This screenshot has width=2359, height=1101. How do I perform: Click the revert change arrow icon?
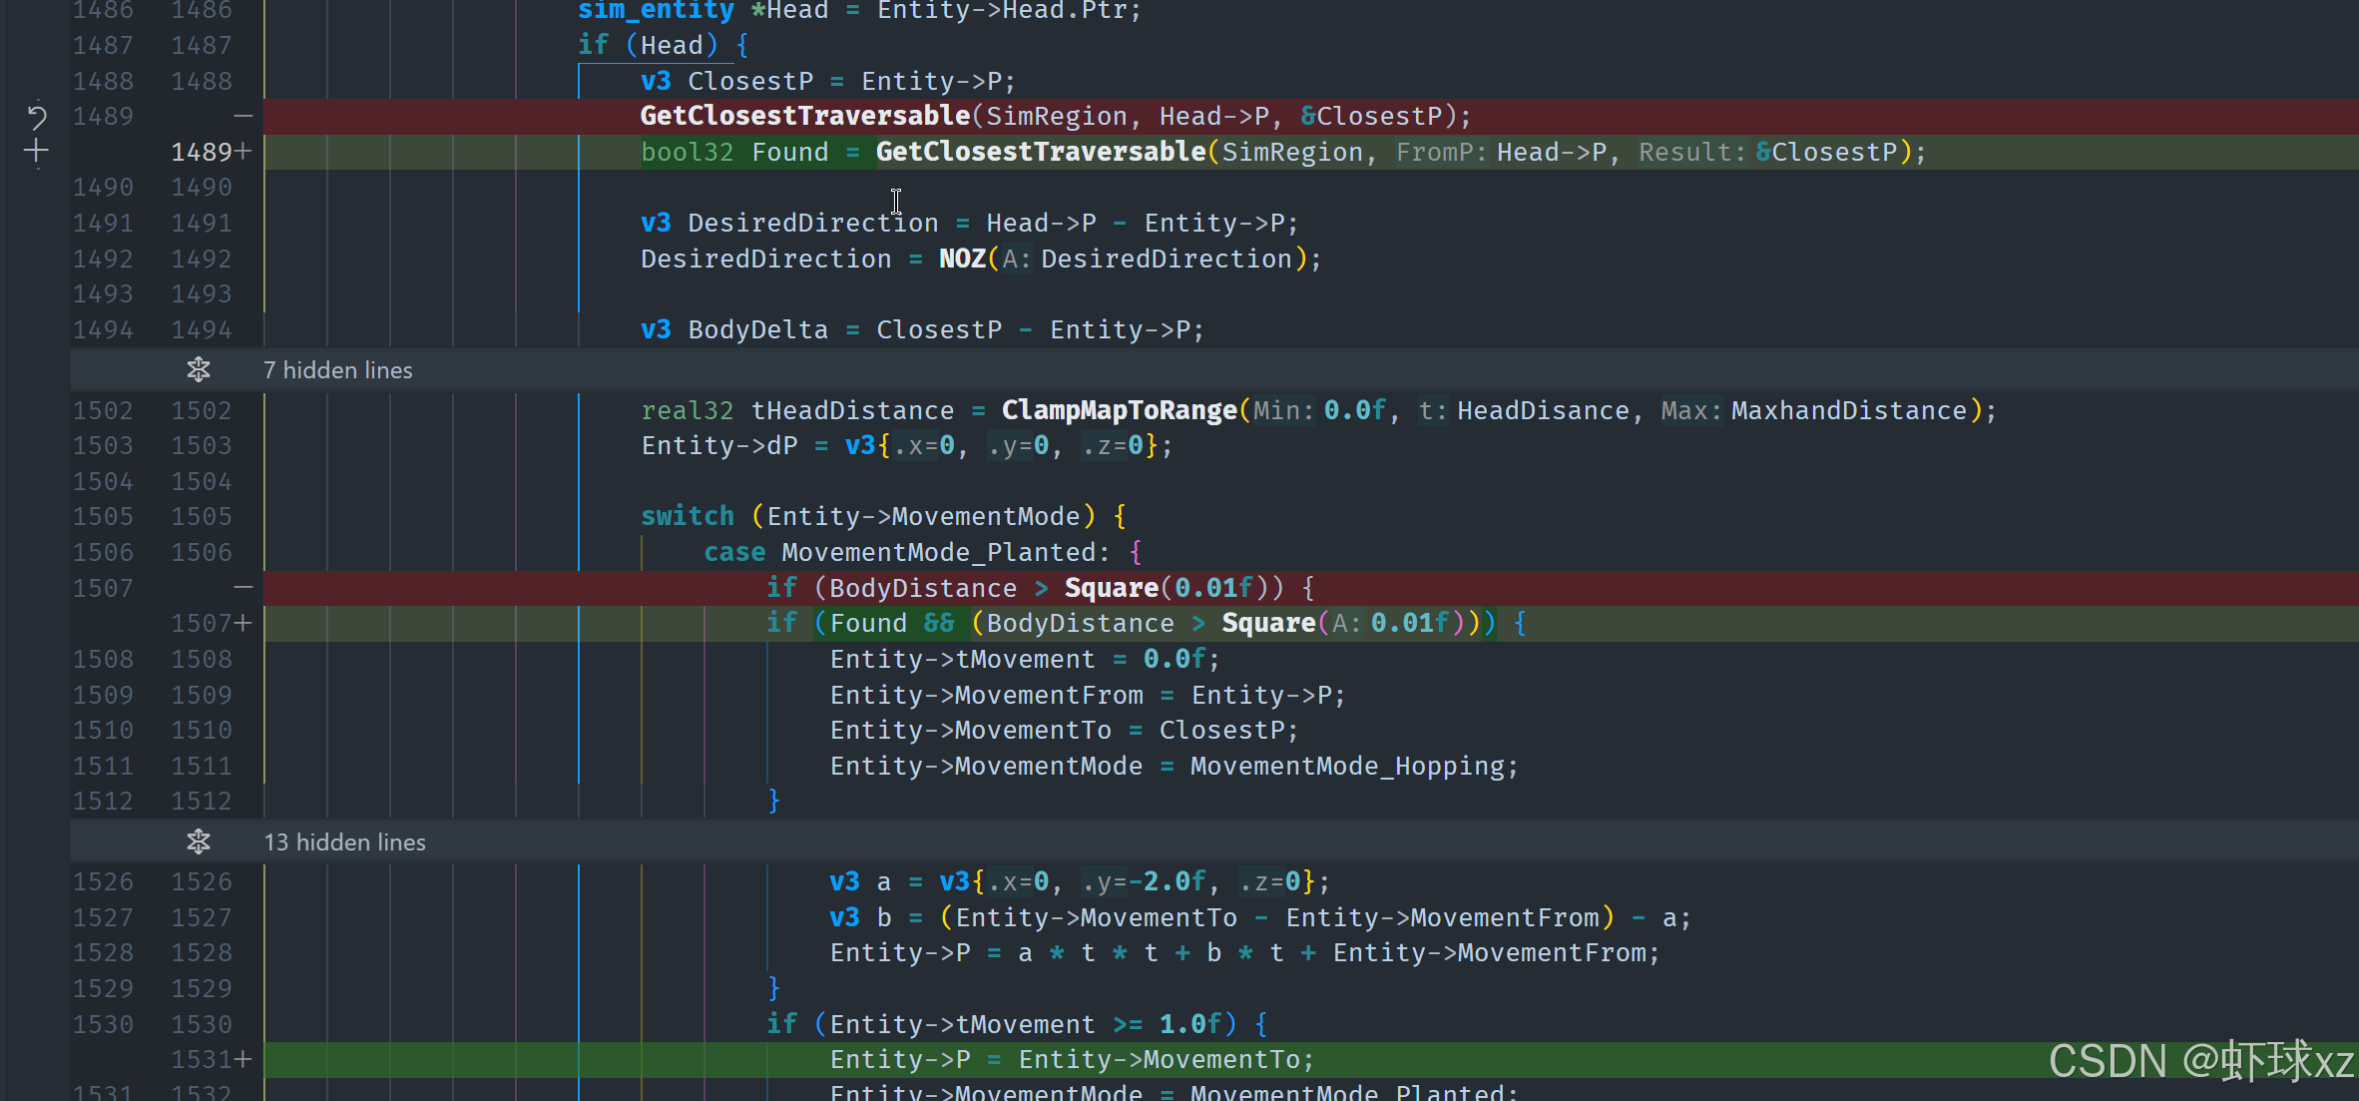click(37, 117)
